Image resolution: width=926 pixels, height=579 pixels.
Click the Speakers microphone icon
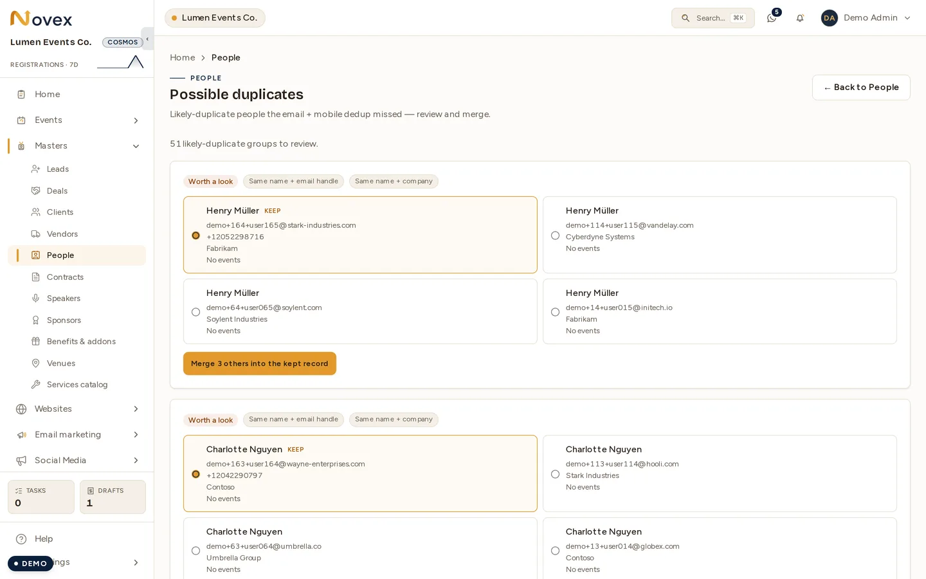[x=36, y=299]
